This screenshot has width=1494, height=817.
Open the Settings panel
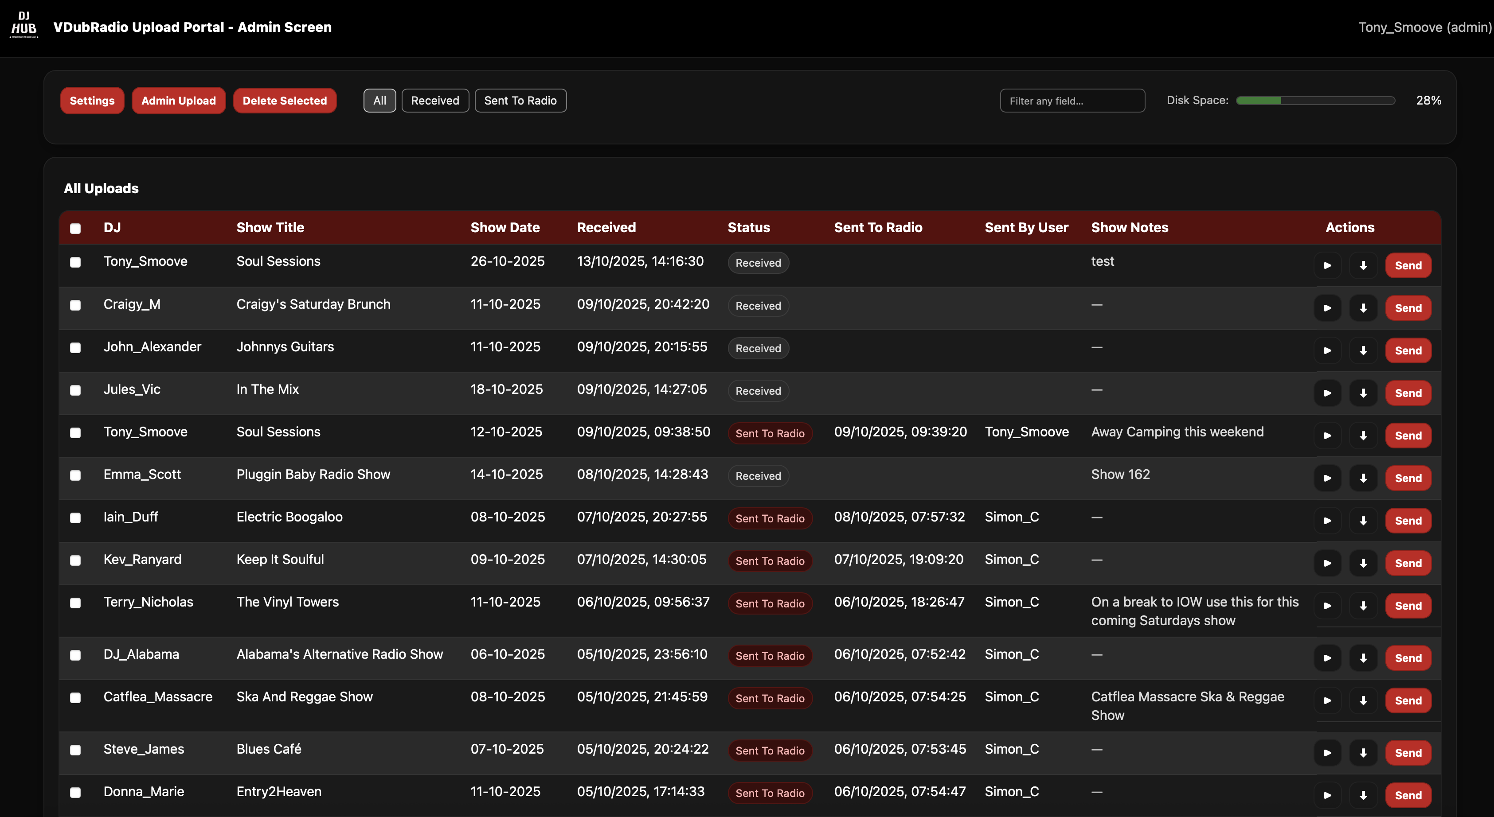92,100
